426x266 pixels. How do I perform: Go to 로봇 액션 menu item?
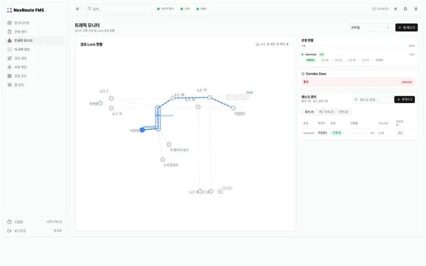[35, 67]
